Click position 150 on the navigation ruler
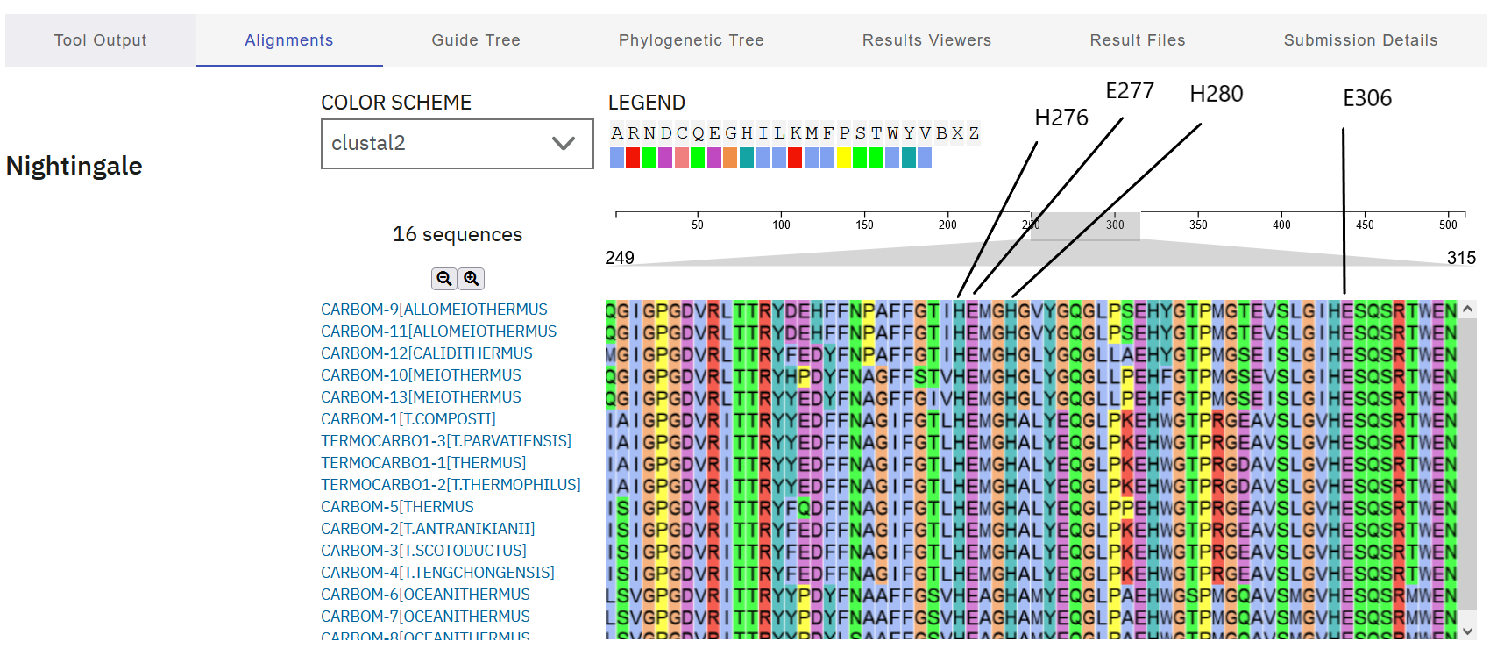1497x663 pixels. pos(864,225)
